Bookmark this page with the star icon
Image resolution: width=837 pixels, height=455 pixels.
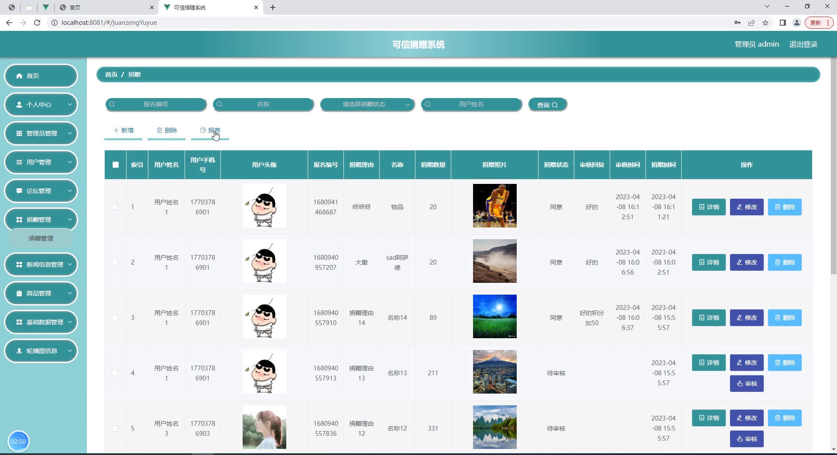coord(765,23)
